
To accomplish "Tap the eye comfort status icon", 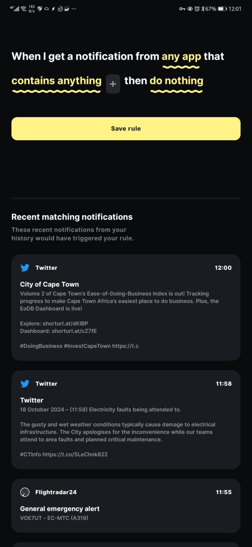I will [x=190, y=9].
